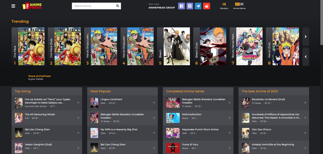The image size is (323, 154).
Task: Open Mofumofuiction title link
Action: [x=191, y=115]
